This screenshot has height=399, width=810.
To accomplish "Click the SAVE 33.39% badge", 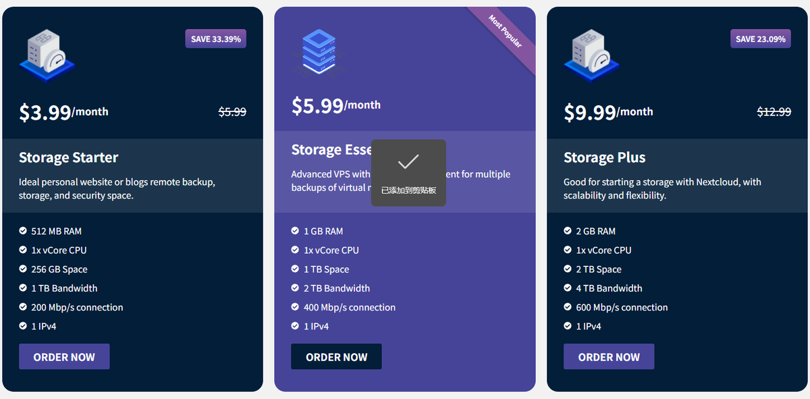I will click(x=216, y=38).
